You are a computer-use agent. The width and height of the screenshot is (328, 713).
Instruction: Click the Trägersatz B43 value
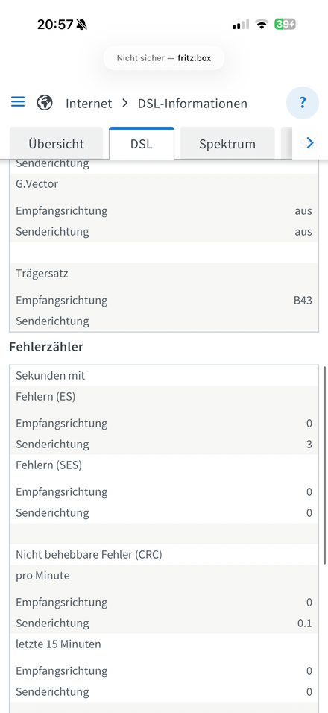[x=303, y=300]
